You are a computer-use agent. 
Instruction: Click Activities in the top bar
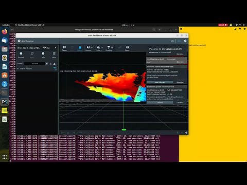[x=6, y=25]
